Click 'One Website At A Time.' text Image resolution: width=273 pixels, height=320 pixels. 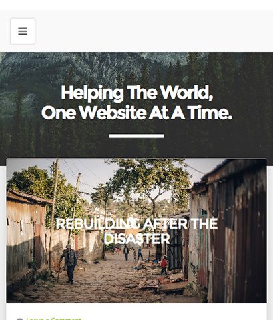tap(136, 113)
